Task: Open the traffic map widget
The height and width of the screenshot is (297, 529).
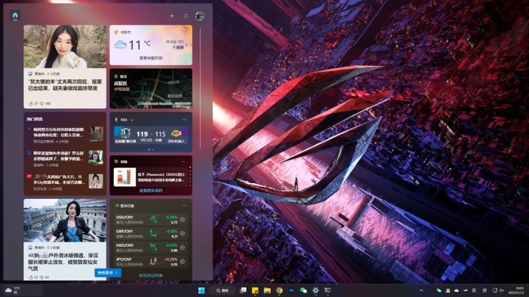Action: pos(151,88)
